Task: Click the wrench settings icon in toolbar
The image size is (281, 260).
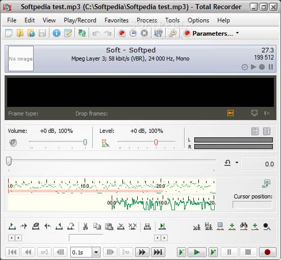Action: [x=172, y=33]
